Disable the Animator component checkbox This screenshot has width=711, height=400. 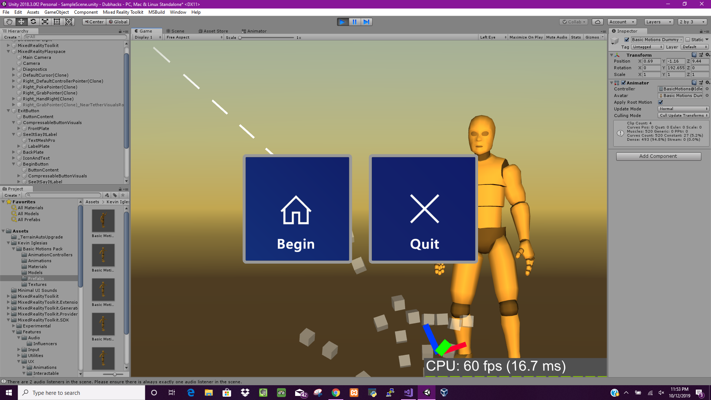tap(623, 83)
